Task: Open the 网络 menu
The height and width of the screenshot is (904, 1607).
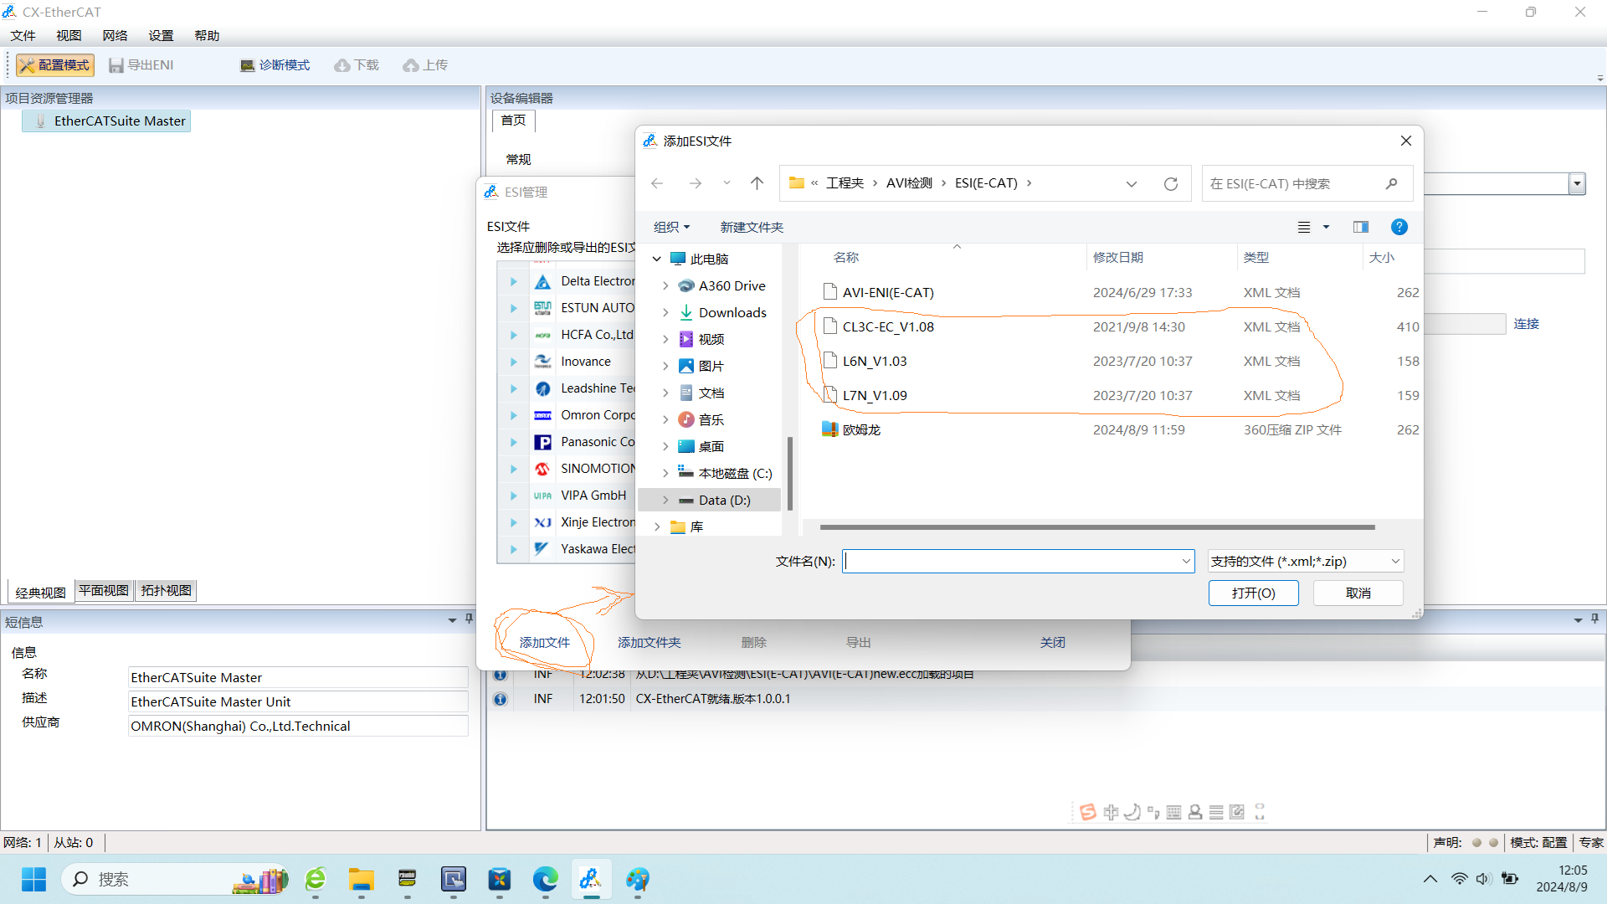Action: [115, 35]
